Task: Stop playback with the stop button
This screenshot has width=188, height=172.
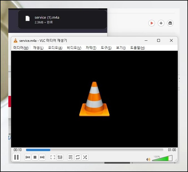Action: click(35, 157)
